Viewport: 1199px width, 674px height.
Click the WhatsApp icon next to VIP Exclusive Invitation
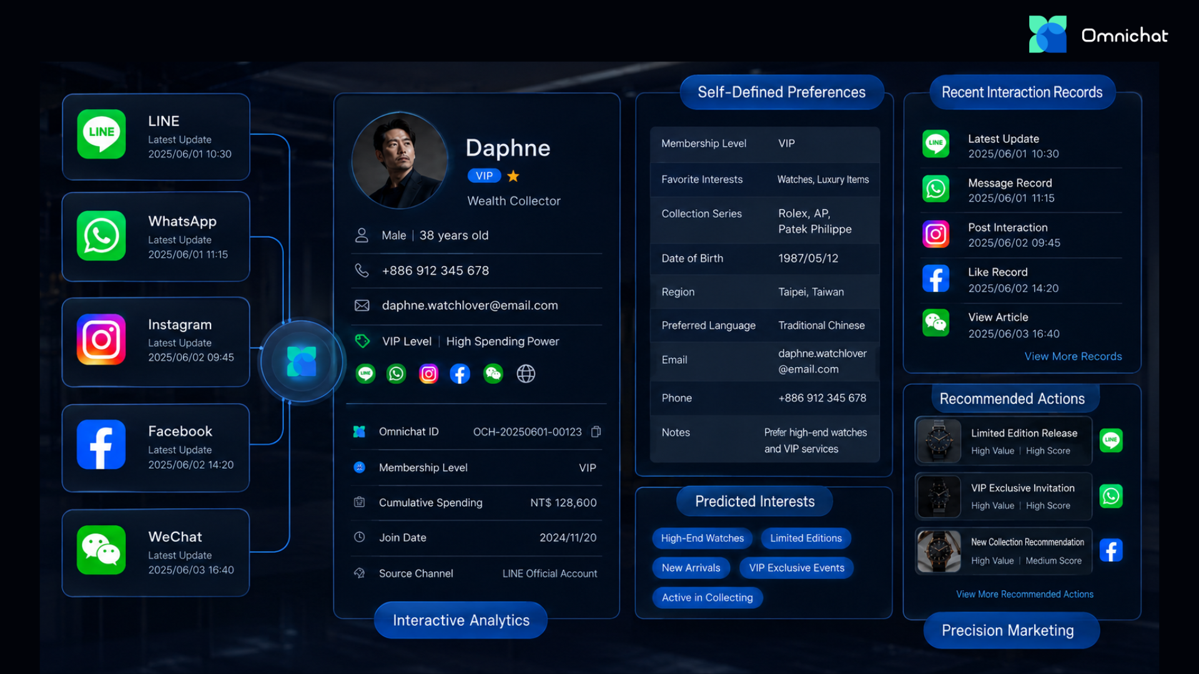pyautogui.click(x=1111, y=496)
